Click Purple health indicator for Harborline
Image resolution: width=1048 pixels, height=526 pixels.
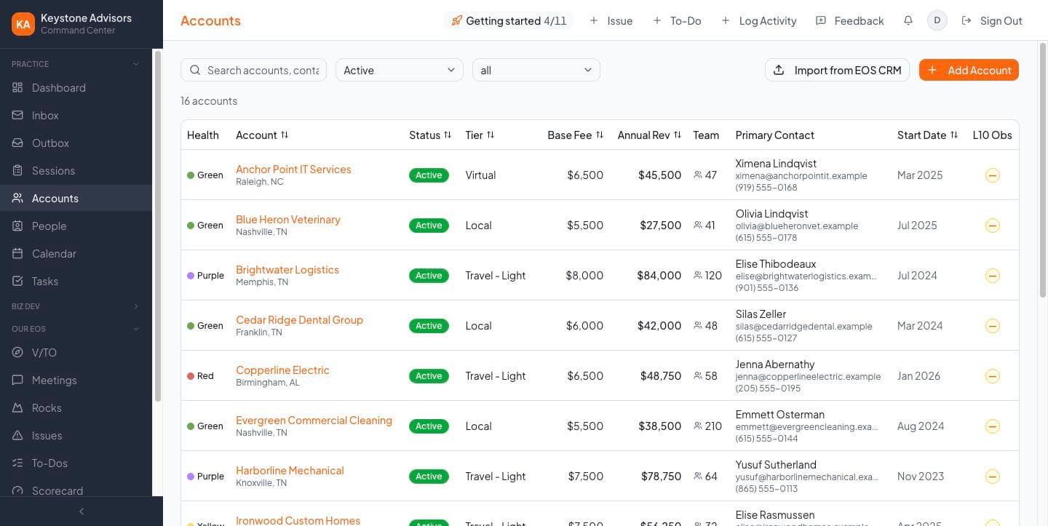tap(206, 477)
